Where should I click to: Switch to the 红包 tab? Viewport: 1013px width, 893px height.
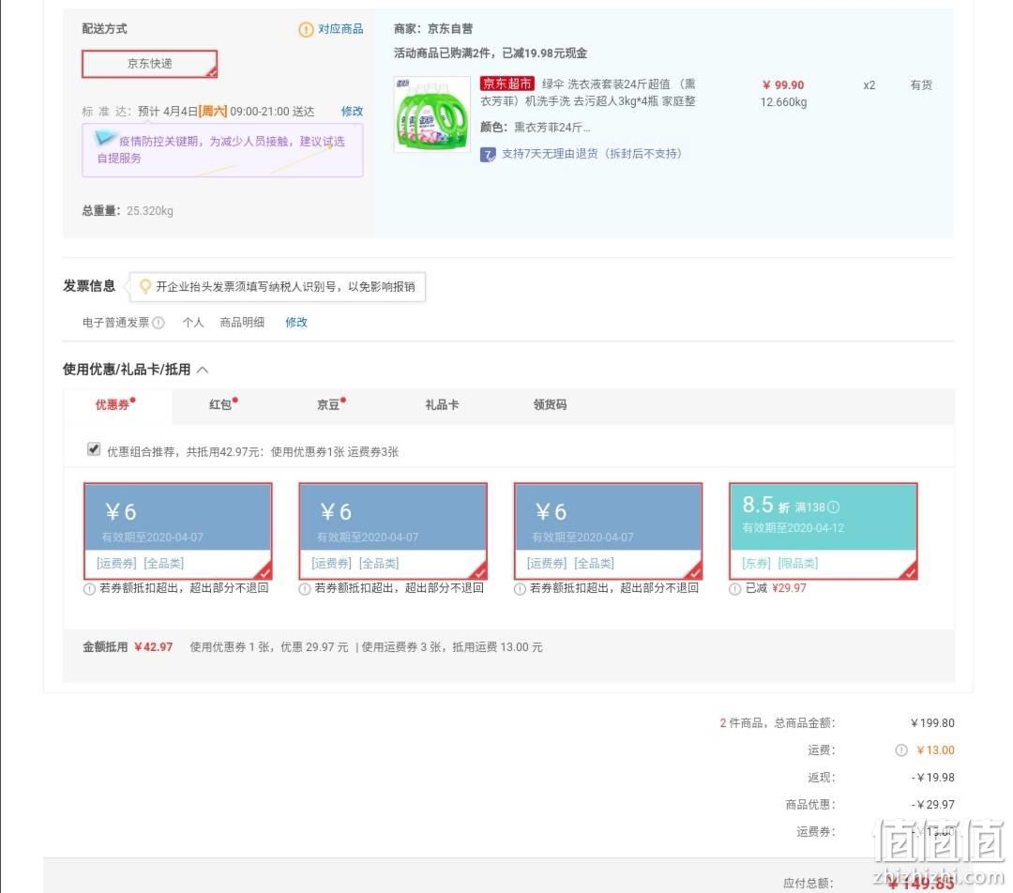coord(223,404)
